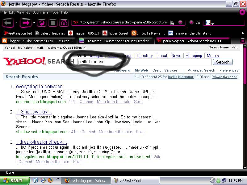Viewport: 247px width, 185px height.
Task: Open the Hidden Street bookmark
Action: click(115, 33)
